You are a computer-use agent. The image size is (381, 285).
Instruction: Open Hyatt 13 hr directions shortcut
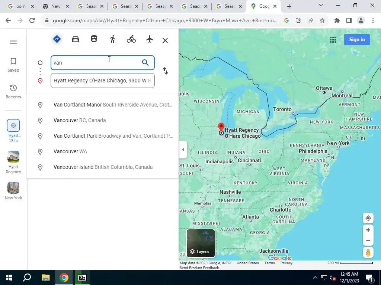pyautogui.click(x=13, y=131)
